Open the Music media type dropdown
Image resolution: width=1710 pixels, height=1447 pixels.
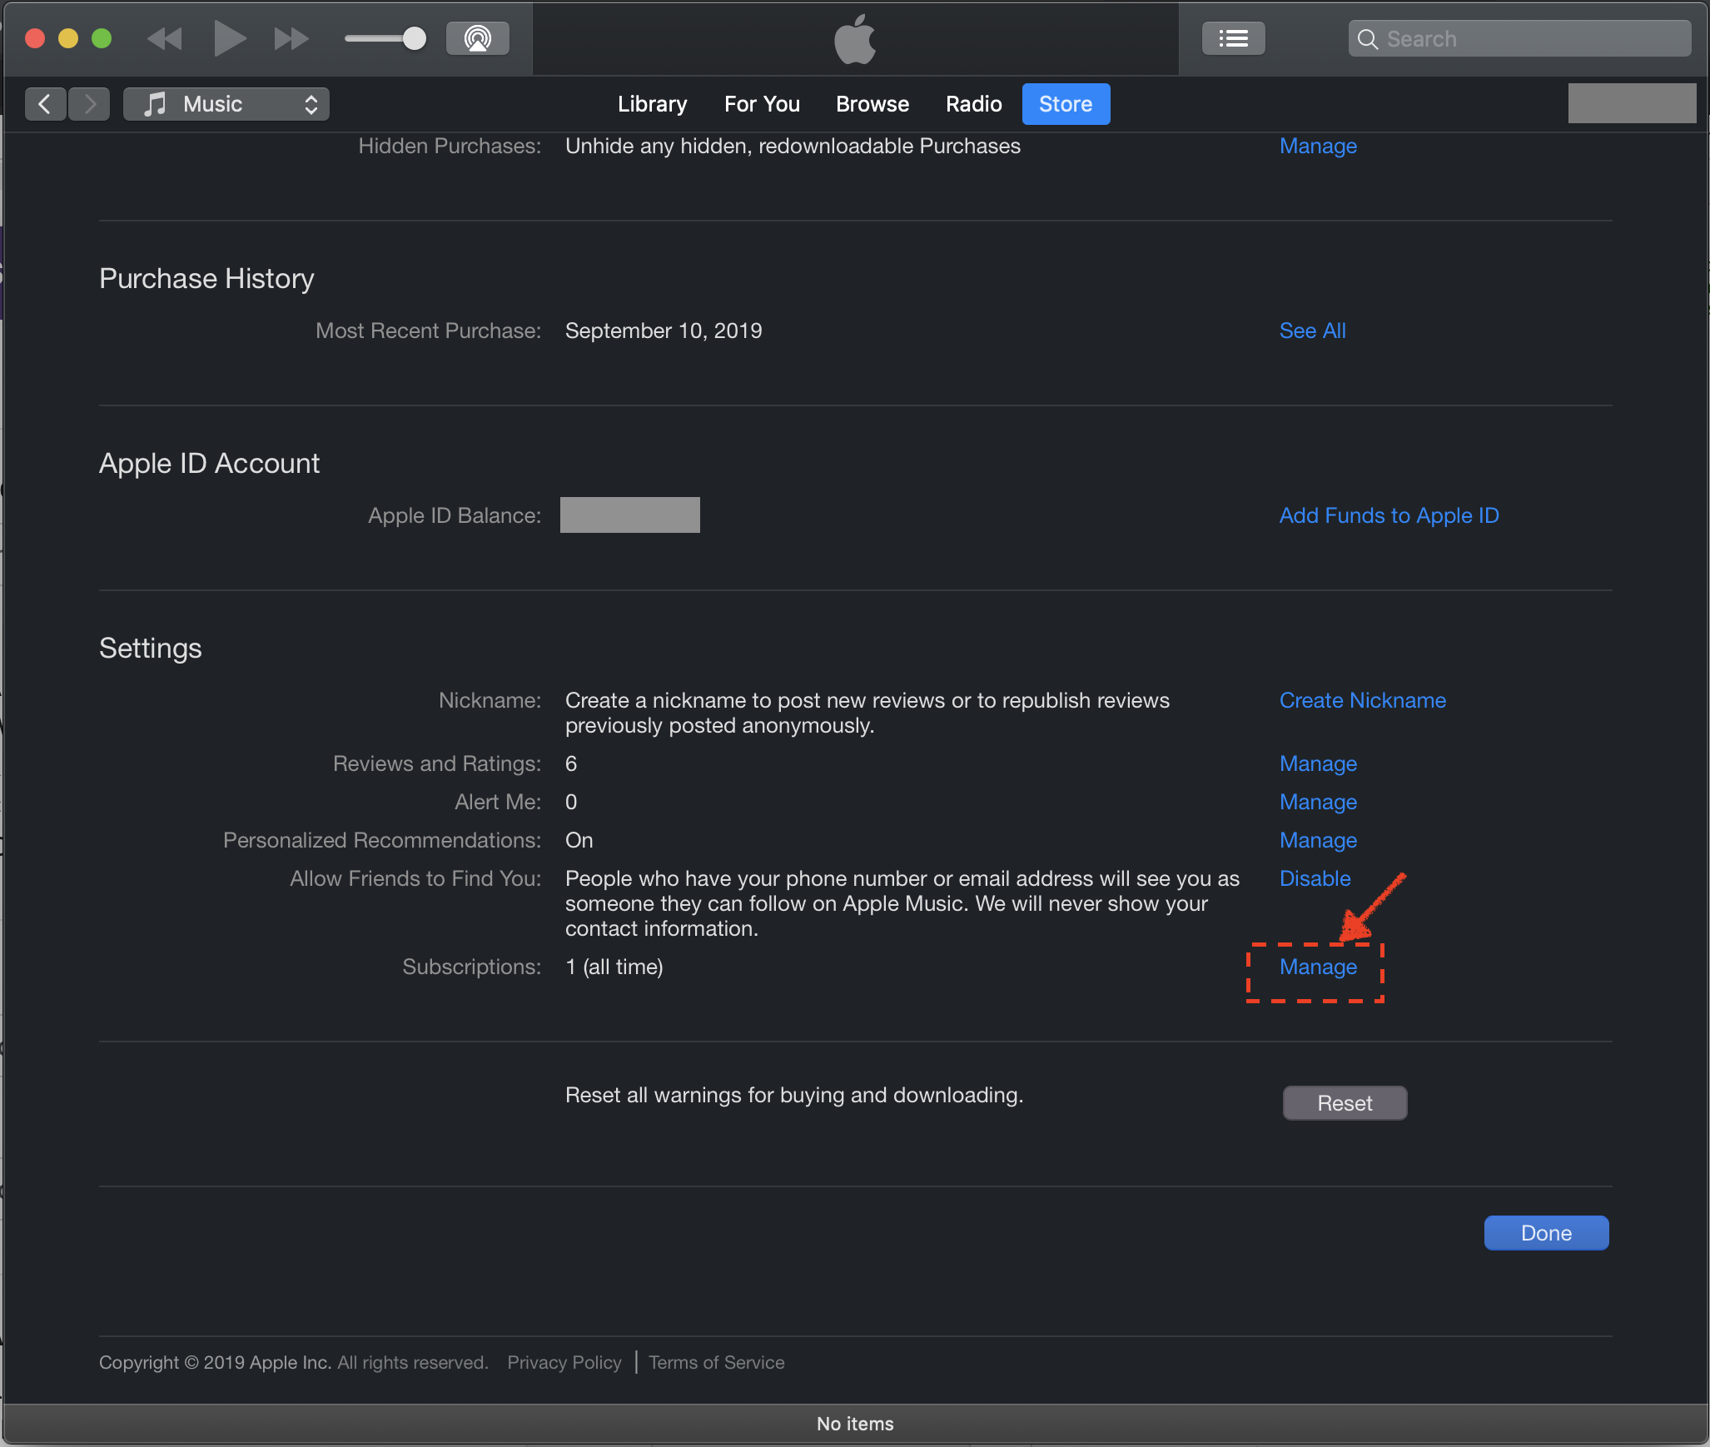(226, 104)
